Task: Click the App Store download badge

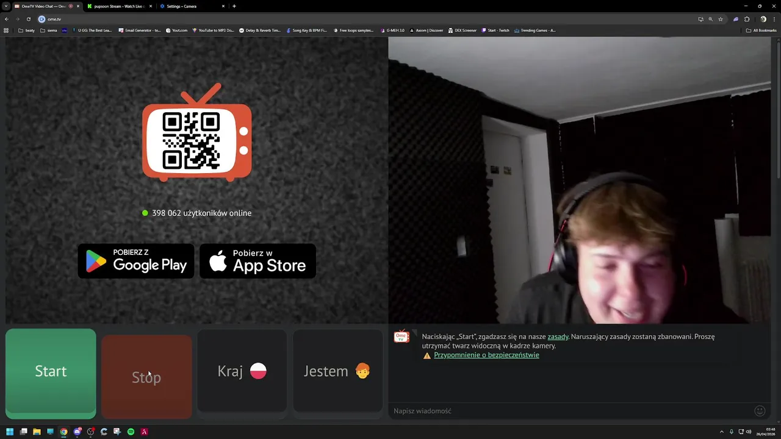Action: pos(257,261)
